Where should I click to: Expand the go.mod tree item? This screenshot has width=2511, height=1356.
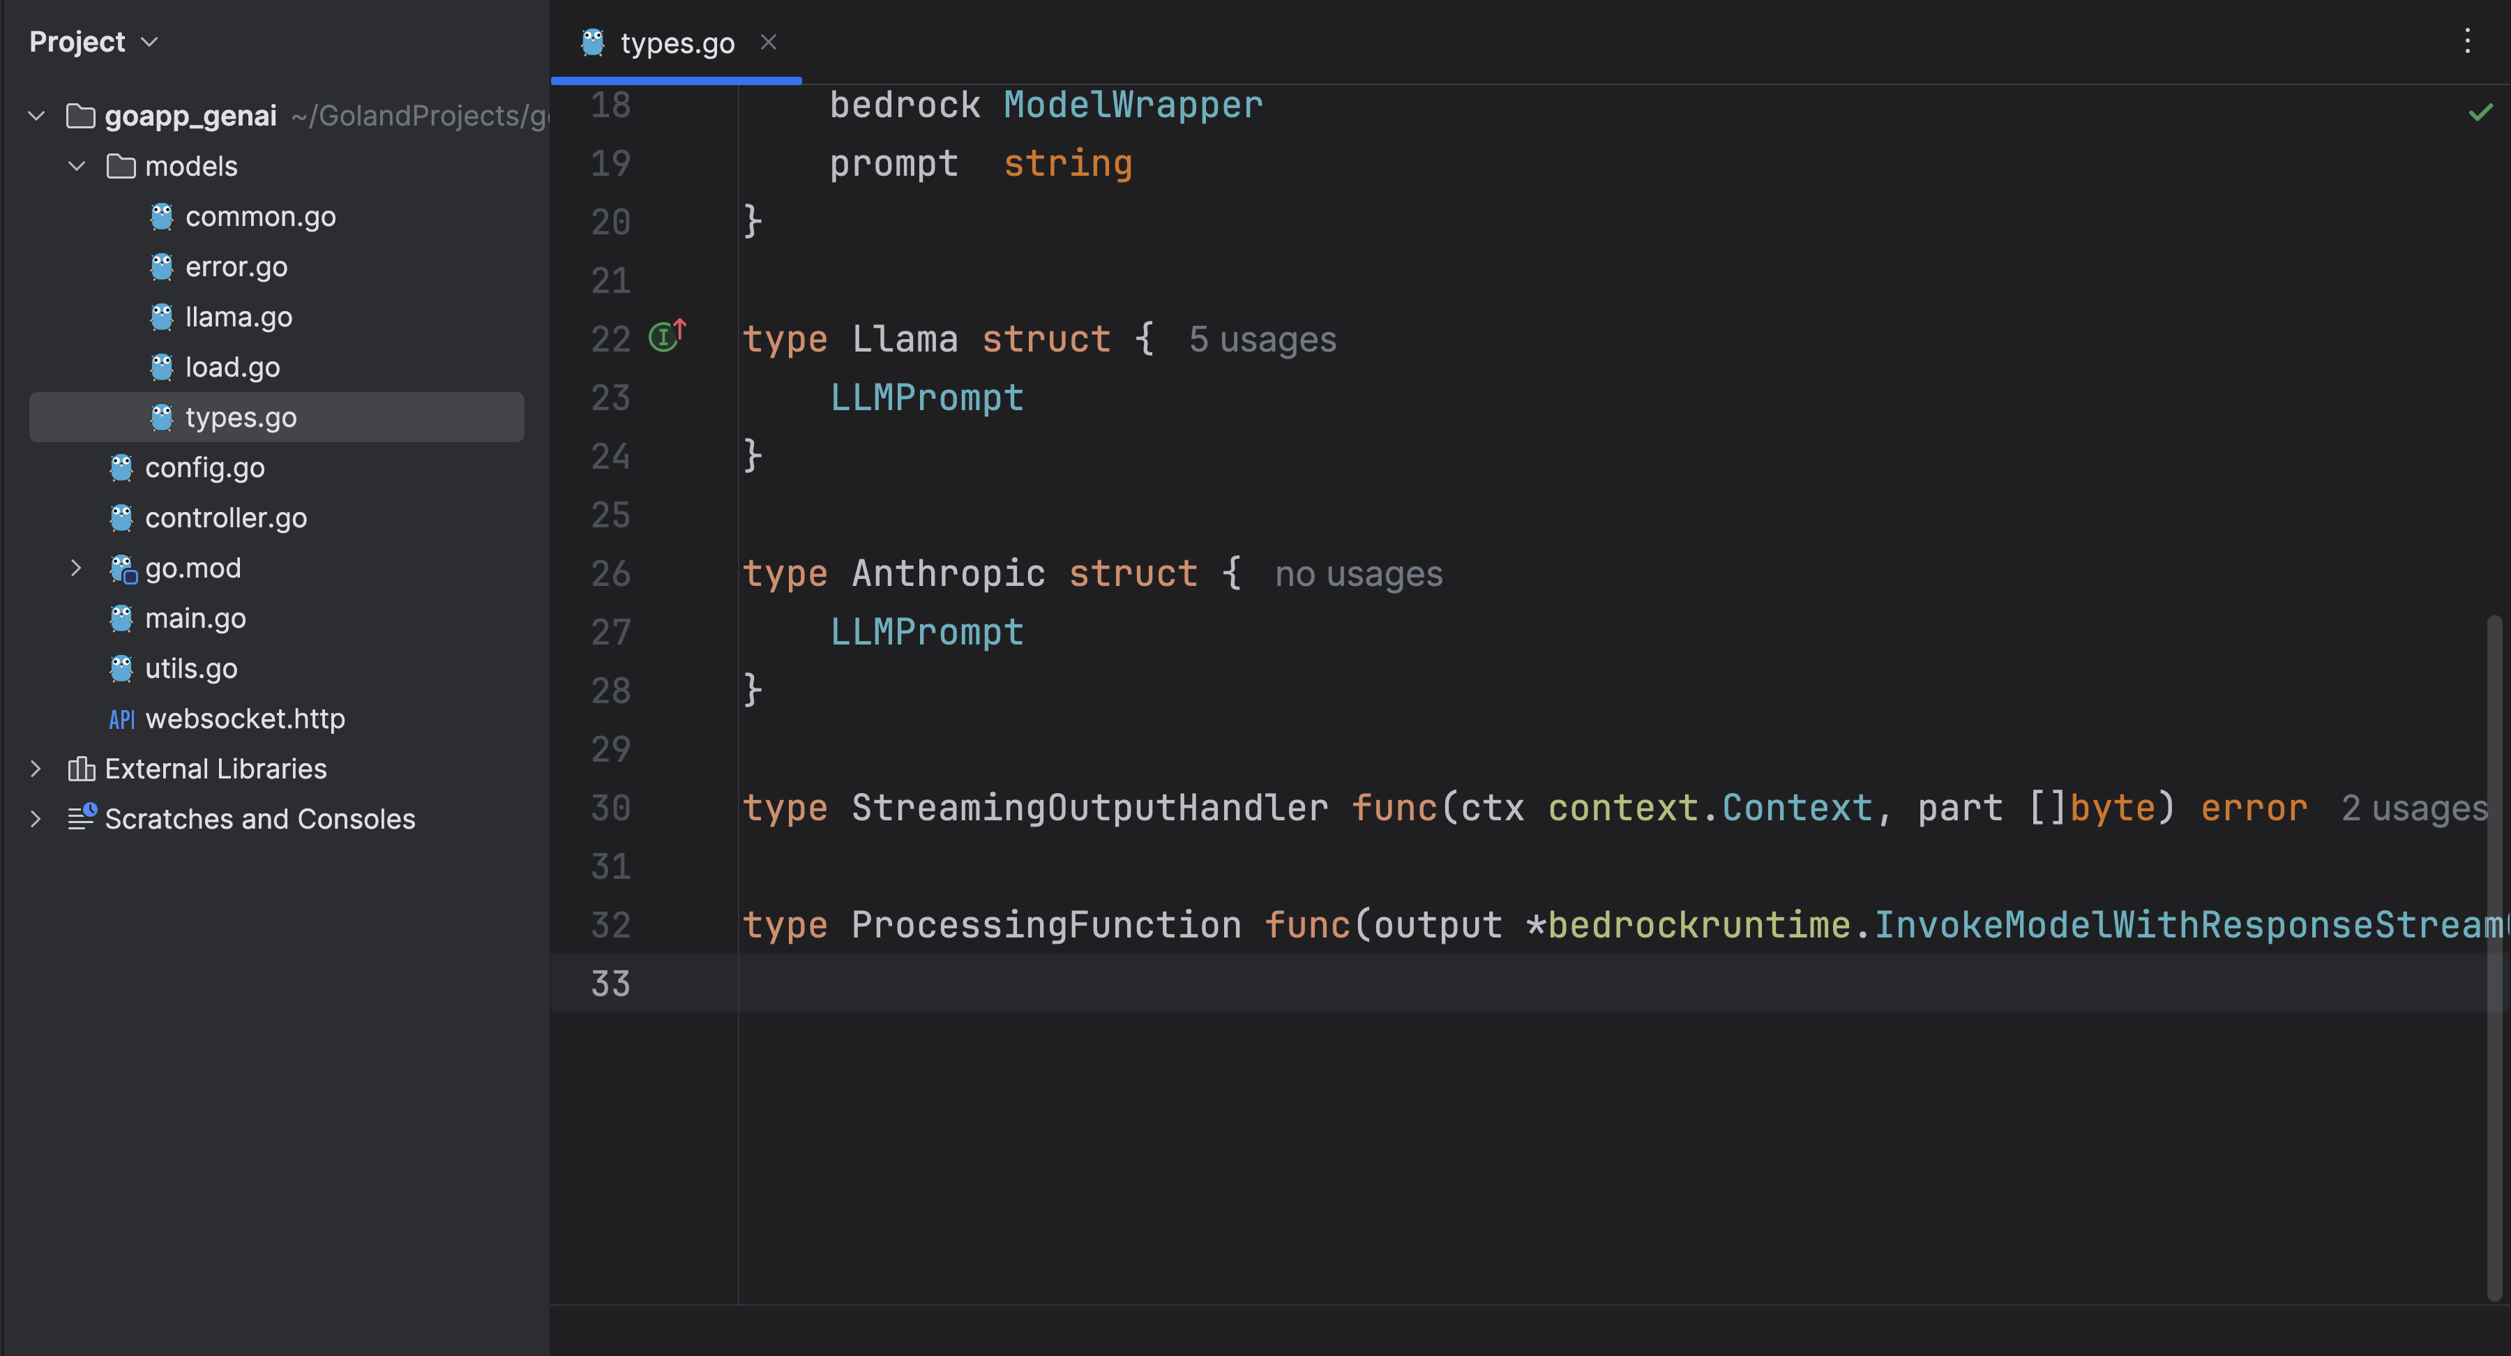(x=73, y=569)
